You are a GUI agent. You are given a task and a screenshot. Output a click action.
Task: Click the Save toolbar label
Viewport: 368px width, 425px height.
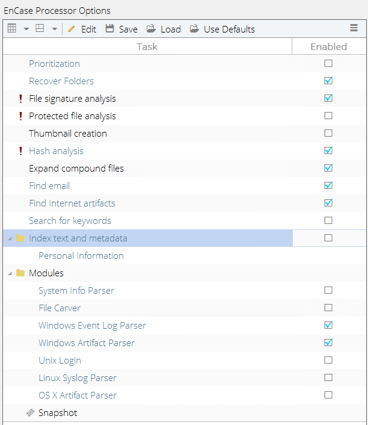tap(128, 29)
